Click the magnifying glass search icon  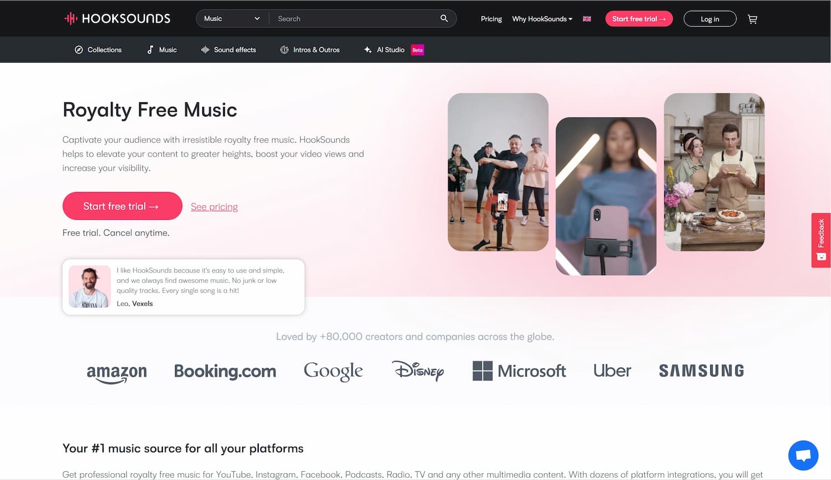(x=444, y=18)
